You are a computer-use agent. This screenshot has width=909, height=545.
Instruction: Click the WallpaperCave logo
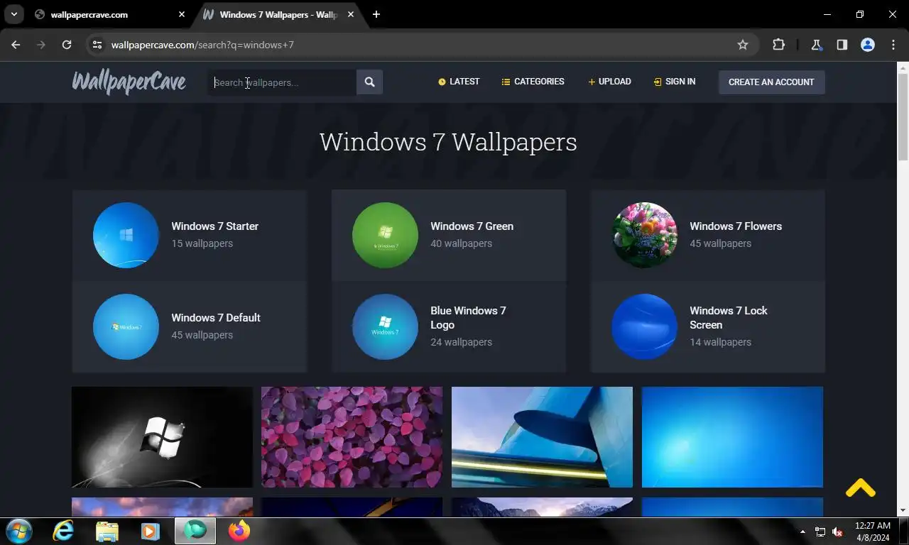(129, 82)
